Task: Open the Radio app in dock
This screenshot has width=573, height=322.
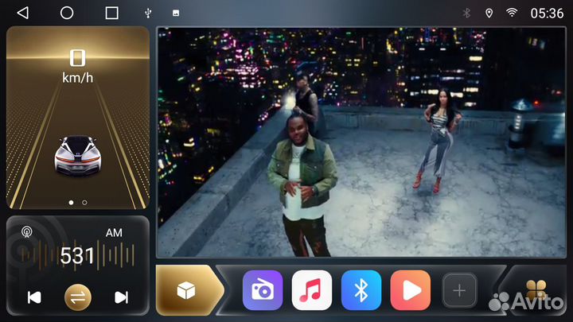Action: coord(262,290)
